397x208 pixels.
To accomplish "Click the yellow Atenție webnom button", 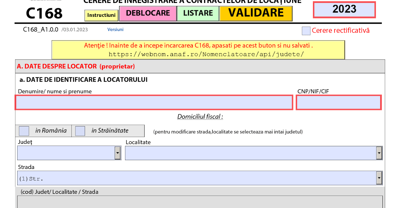I will [198, 50].
